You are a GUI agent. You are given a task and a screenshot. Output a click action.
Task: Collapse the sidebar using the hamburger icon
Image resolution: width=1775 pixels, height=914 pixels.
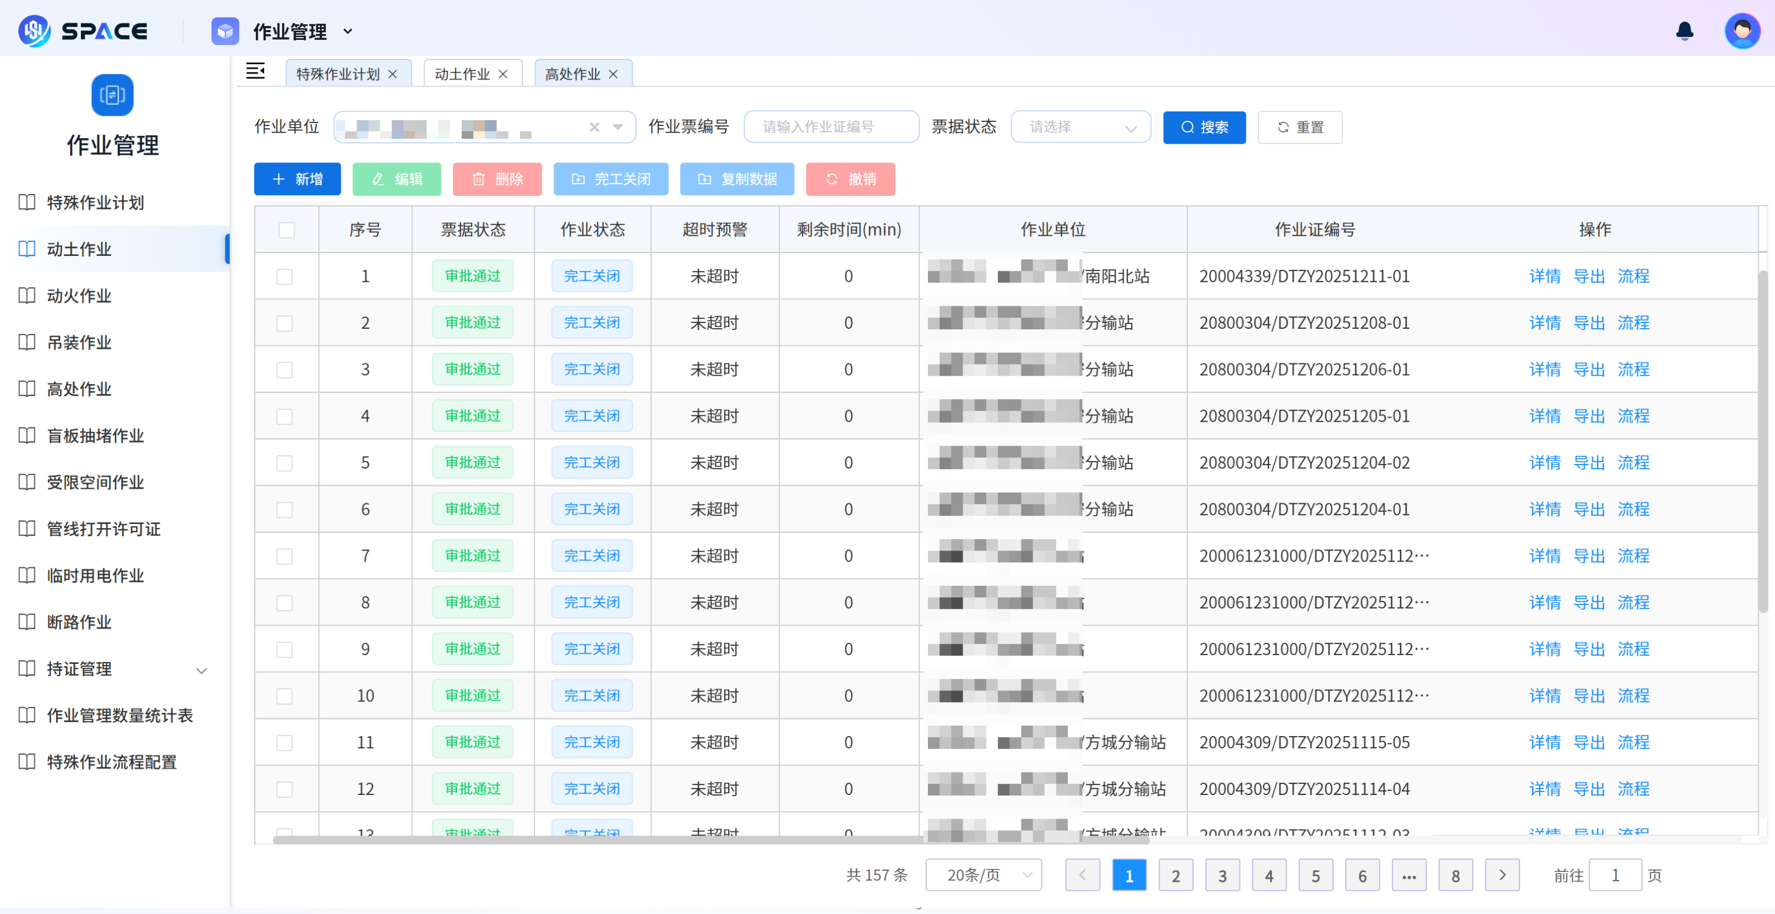pos(255,72)
